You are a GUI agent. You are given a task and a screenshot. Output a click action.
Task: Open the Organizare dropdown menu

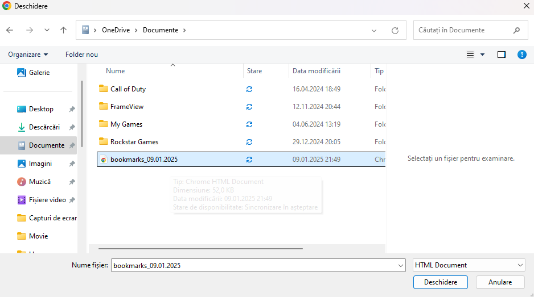(x=28, y=55)
